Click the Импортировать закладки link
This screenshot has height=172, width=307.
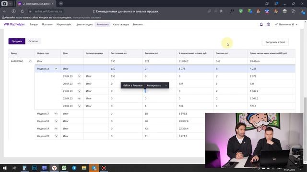click(87, 18)
